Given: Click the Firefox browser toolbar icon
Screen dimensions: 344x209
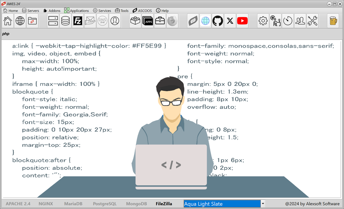Looking at the screenshot, I should 172,21.
